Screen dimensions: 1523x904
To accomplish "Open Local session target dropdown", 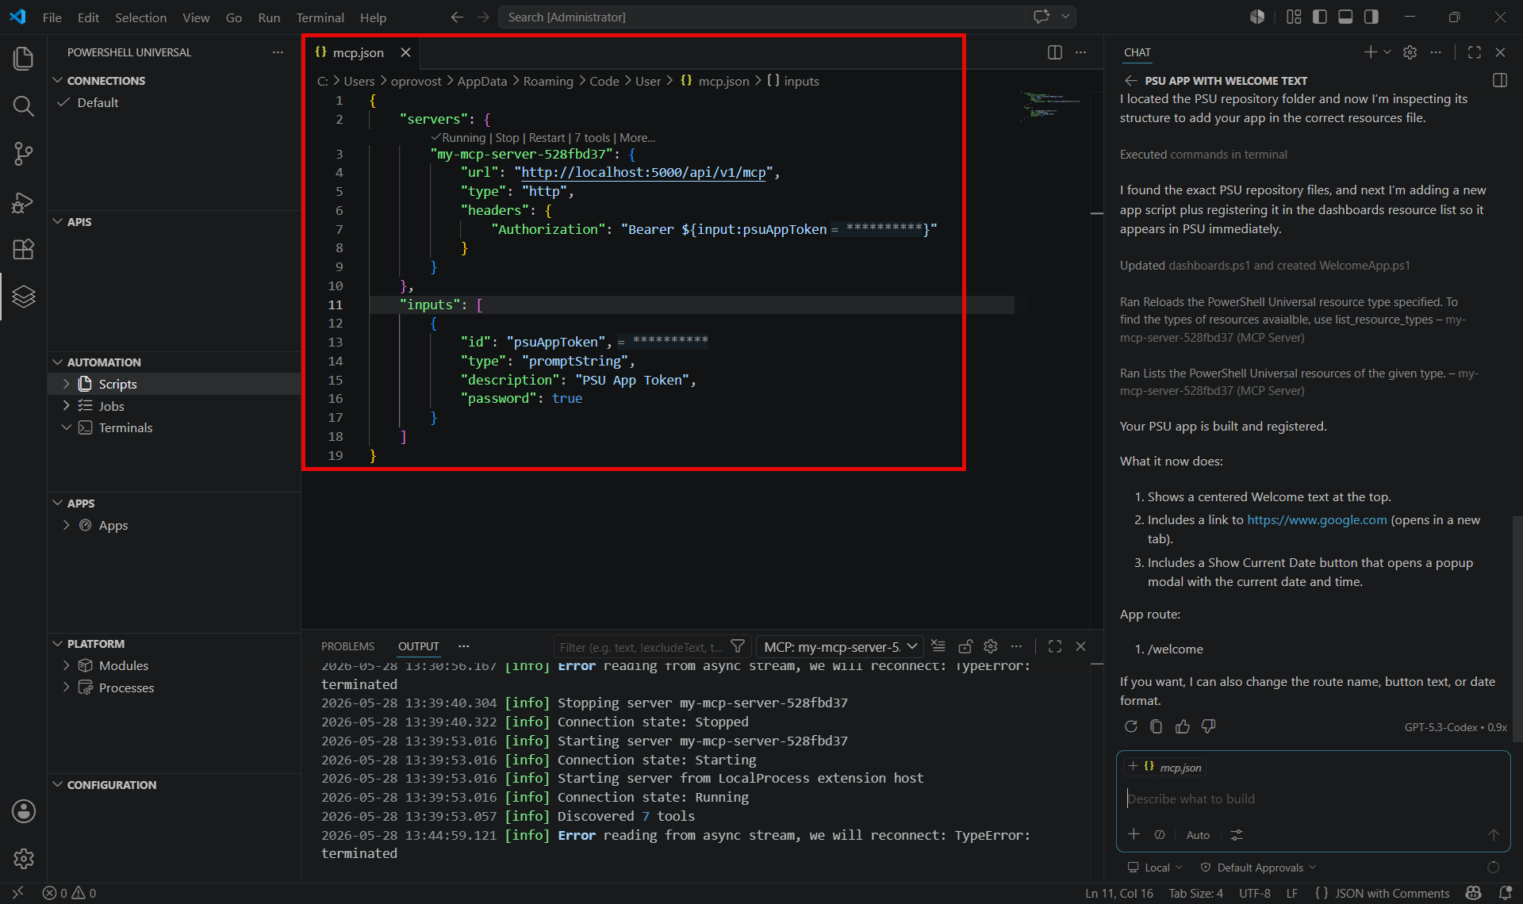I will pyautogui.click(x=1156, y=868).
